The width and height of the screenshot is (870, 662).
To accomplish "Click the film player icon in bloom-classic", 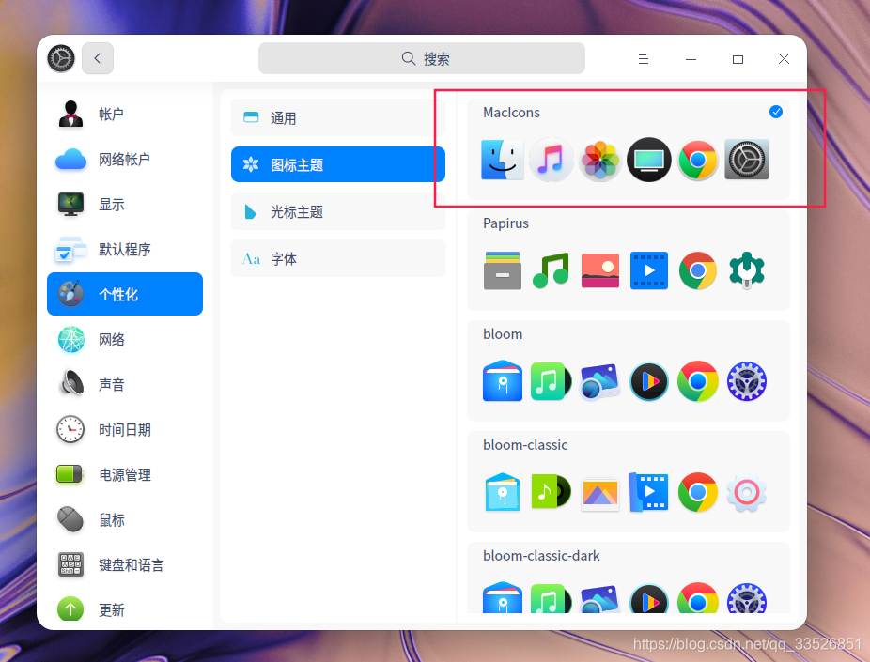I will click(648, 492).
